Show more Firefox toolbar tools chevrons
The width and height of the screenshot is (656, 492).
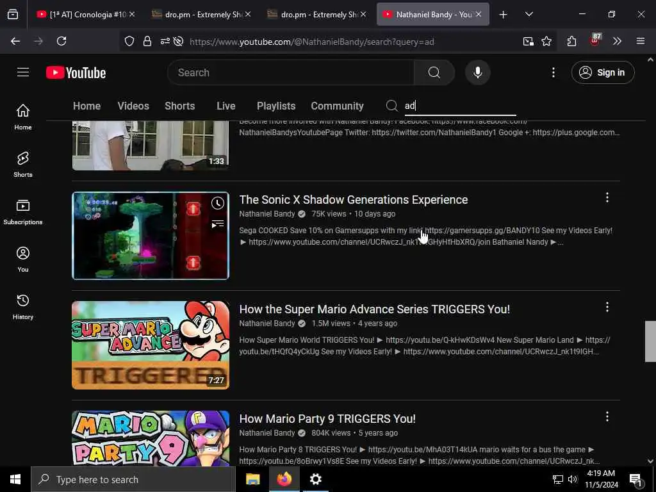617,41
